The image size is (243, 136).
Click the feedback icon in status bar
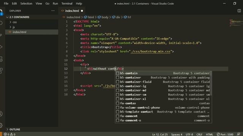click(238, 134)
